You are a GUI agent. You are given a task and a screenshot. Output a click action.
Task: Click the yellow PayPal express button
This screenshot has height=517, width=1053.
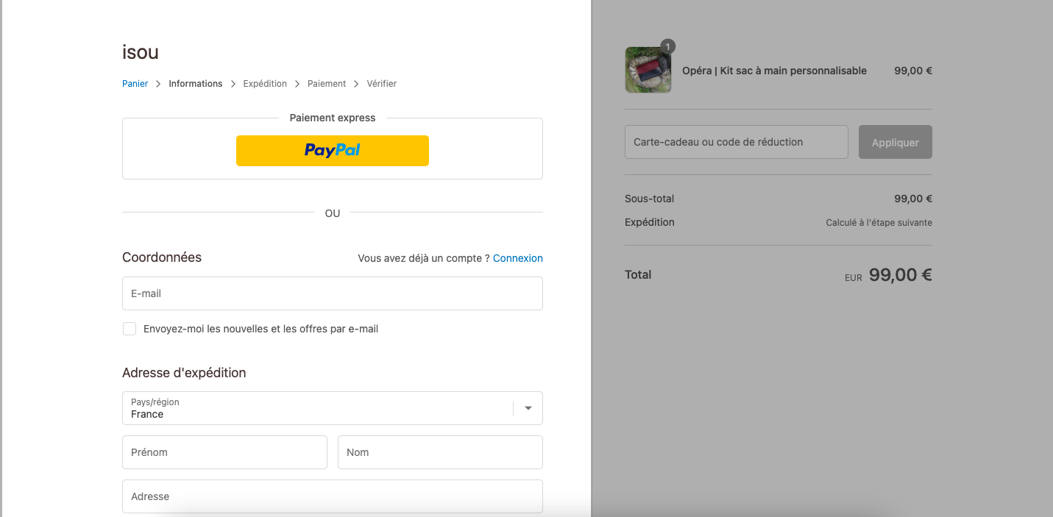click(x=332, y=151)
